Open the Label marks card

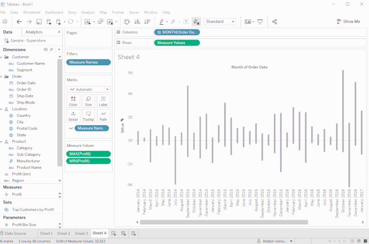[103, 101]
